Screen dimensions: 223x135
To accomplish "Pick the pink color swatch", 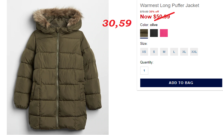I will [164, 33].
